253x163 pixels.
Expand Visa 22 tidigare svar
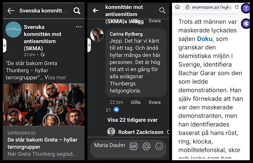pos(132,120)
